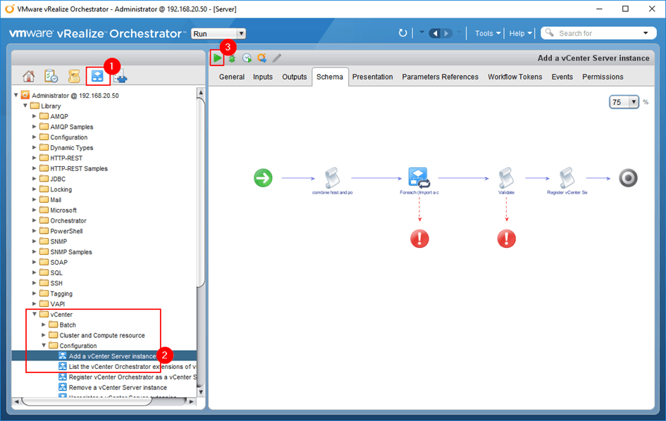Select the 'combine host and po' script node

[332, 178]
